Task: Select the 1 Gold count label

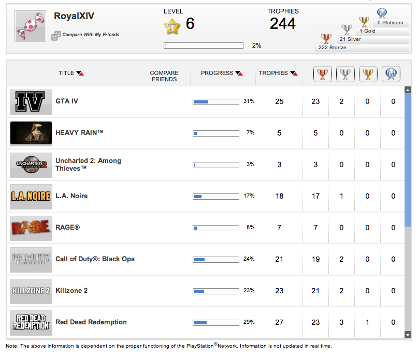Action: coord(367,31)
